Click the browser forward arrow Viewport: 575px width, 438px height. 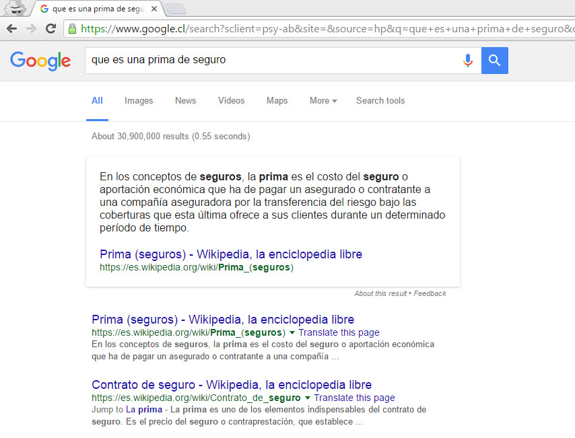pyautogui.click(x=32, y=28)
